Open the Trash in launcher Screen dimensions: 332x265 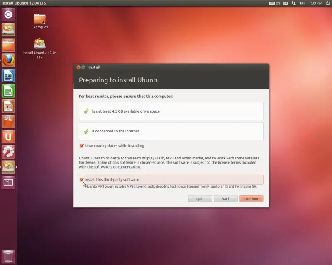point(8,257)
